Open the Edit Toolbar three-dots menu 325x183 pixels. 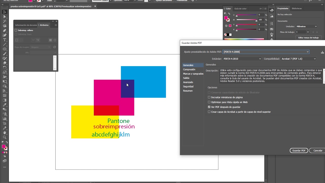pyautogui.click(x=5, y=167)
